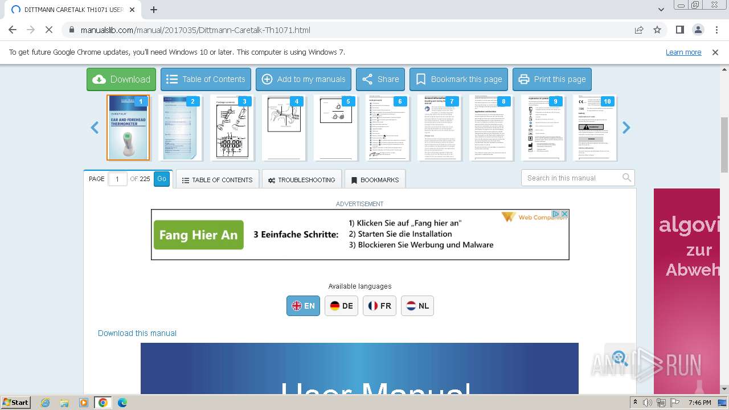Switch to TABLE OF CONTENTS tab
The height and width of the screenshot is (410, 729).
point(217,179)
